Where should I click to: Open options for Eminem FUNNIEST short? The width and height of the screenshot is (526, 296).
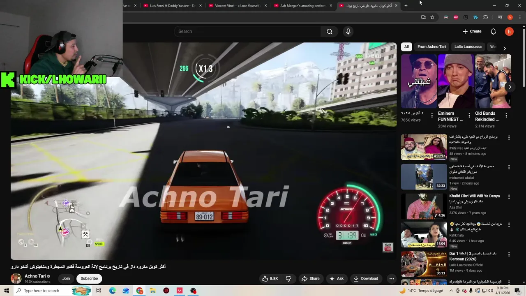coord(469,116)
